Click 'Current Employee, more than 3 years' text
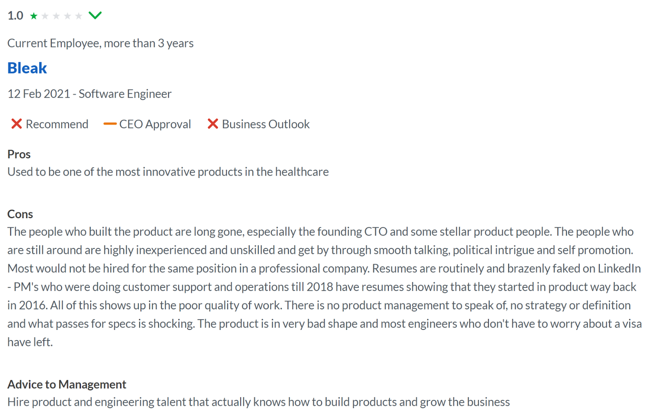 click(x=100, y=43)
